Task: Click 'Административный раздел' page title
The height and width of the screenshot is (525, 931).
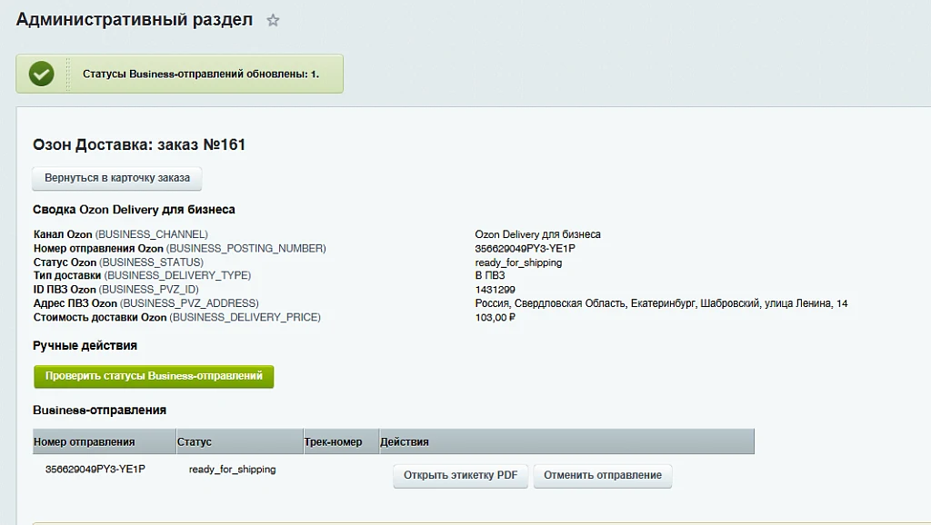Action: click(x=135, y=20)
